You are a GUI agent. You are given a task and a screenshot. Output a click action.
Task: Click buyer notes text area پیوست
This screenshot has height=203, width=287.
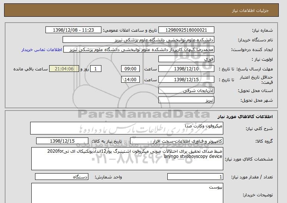127,193
